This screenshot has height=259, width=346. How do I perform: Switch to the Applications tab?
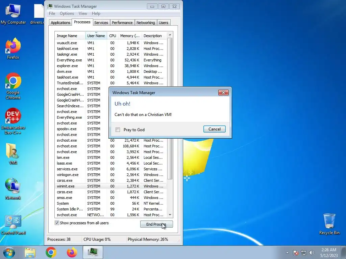click(60, 23)
